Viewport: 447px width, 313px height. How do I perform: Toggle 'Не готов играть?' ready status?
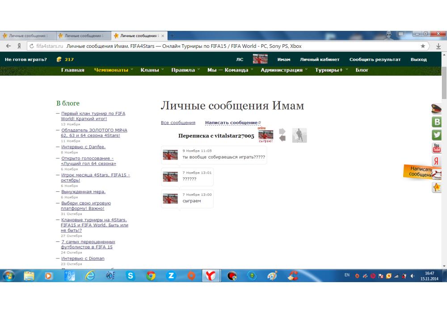(x=25, y=59)
